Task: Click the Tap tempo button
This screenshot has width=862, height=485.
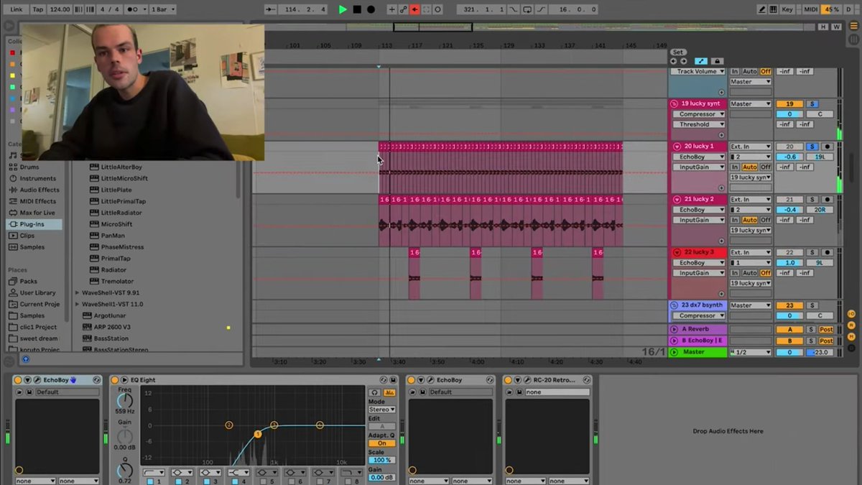Action: tap(38, 9)
